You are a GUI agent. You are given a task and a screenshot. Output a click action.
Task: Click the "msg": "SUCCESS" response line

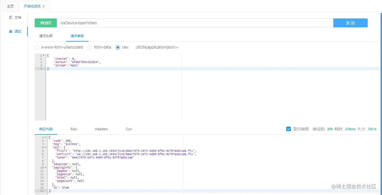coord(66,144)
